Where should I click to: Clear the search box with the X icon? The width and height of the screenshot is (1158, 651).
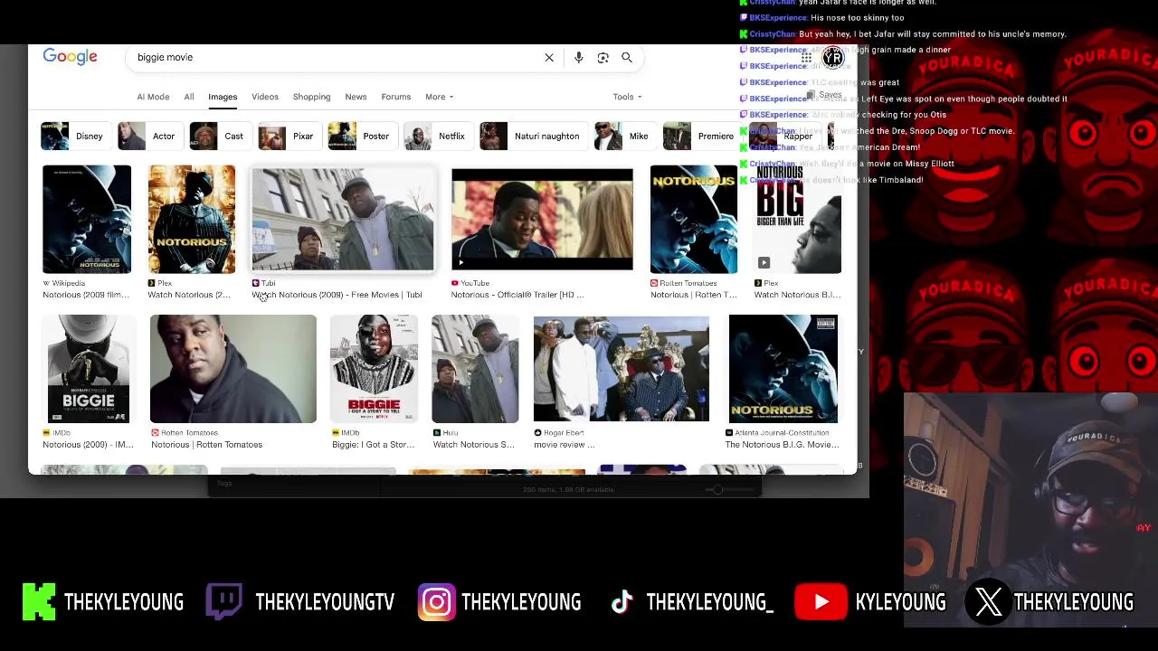pos(549,58)
